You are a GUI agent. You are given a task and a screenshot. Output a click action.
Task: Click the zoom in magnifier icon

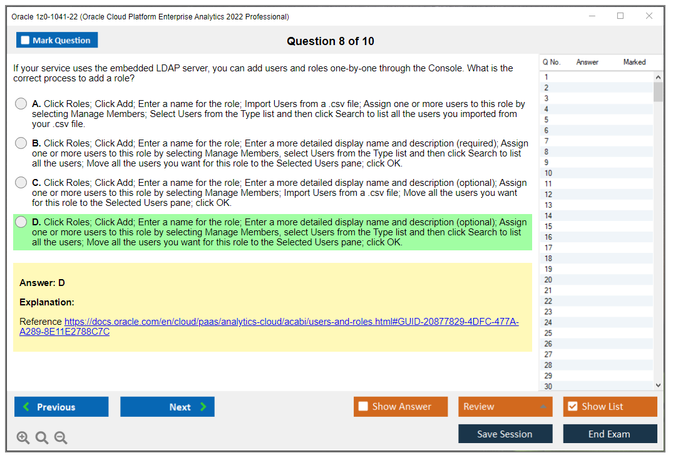coord(23,438)
